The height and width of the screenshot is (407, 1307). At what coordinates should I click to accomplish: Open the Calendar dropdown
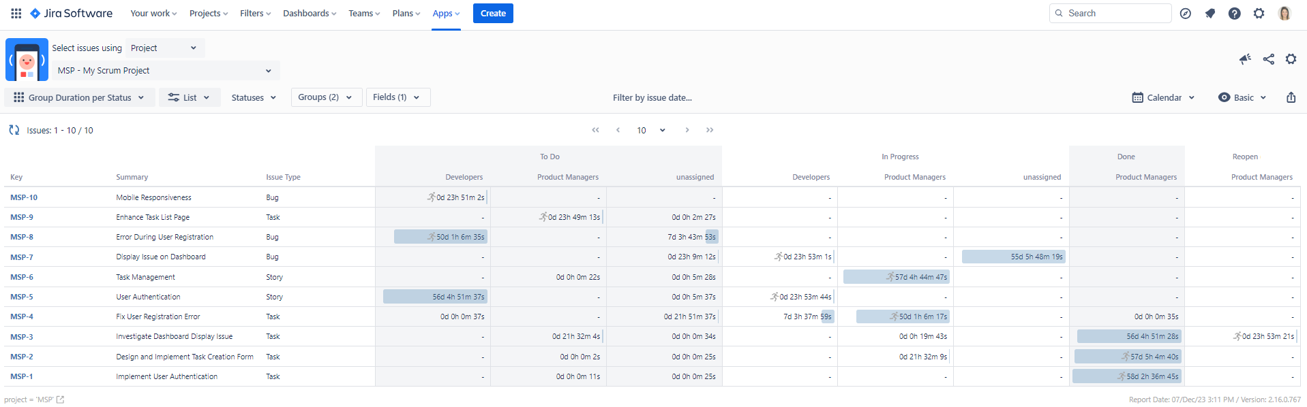[1163, 97]
